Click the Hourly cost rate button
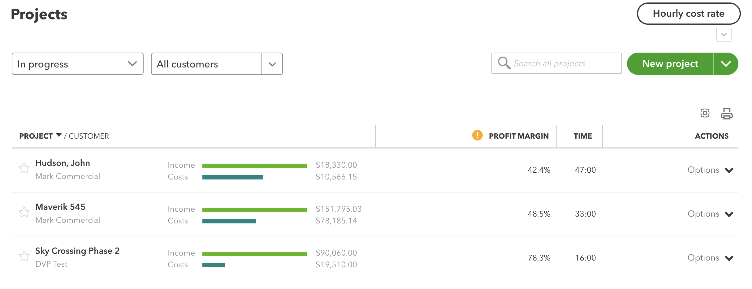752x289 pixels. click(689, 14)
